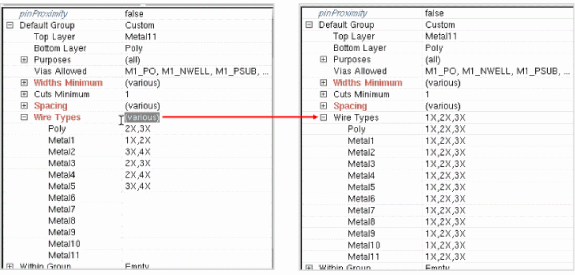This screenshot has height=275, width=575.
Task: Expand Purposes row in left panel
Action: pyautogui.click(x=24, y=60)
